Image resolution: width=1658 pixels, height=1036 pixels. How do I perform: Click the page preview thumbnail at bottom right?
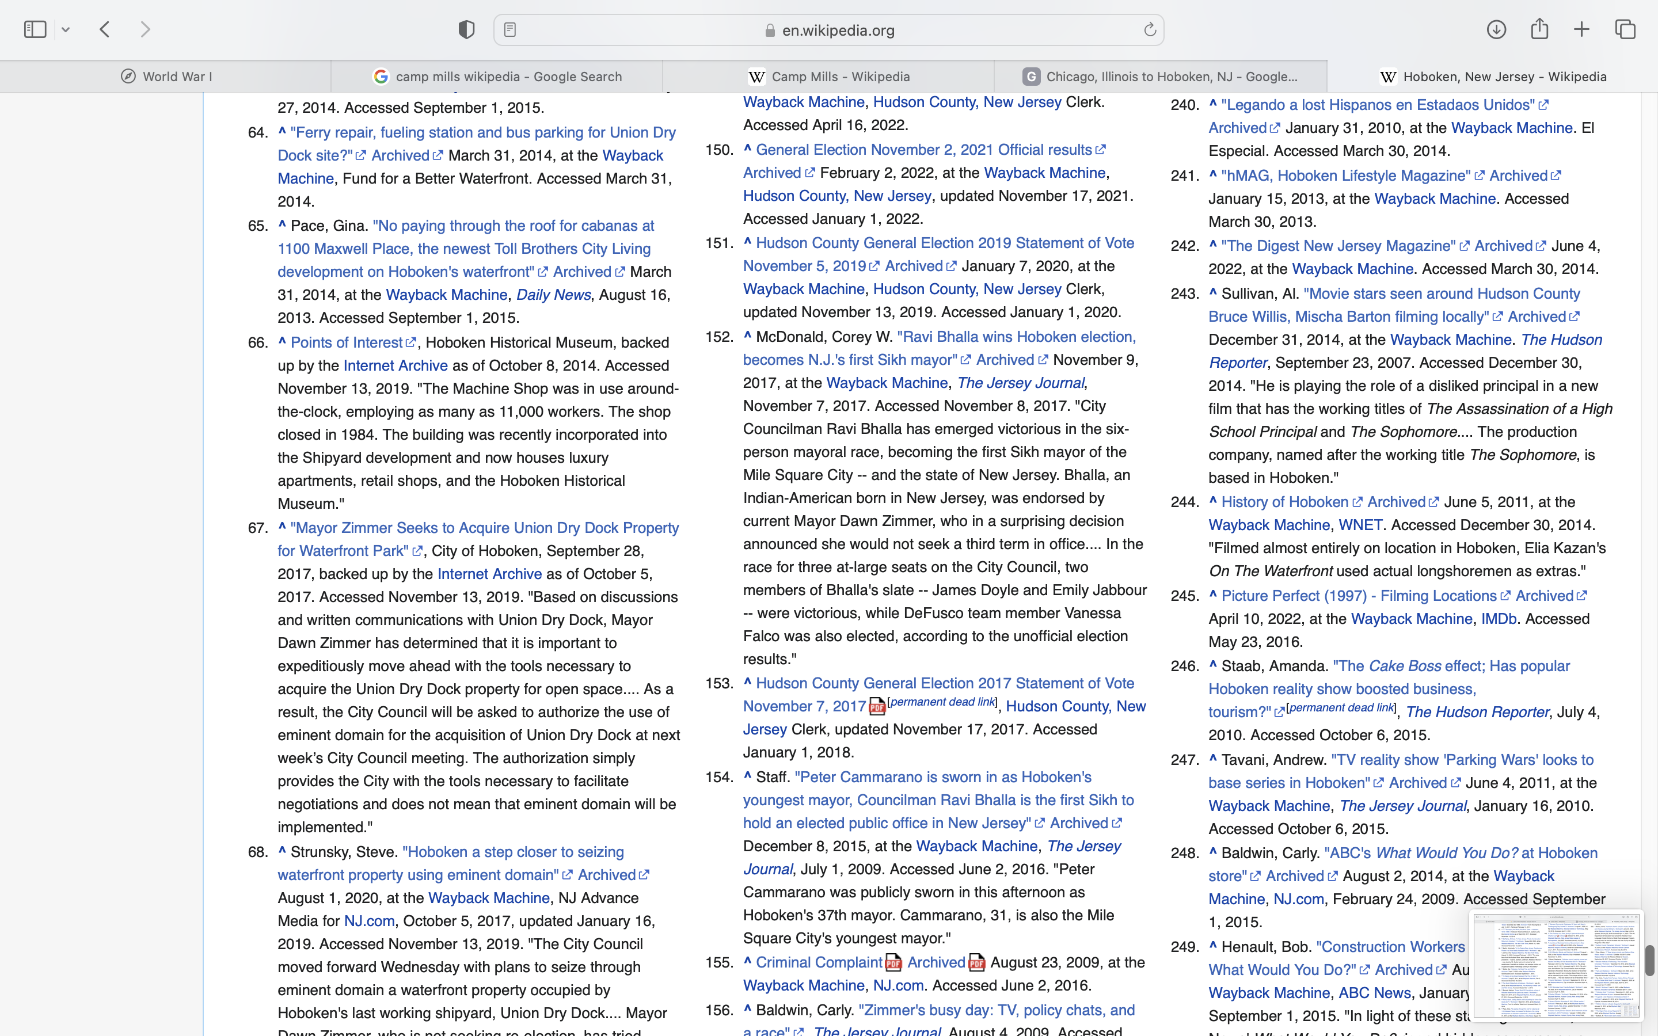pyautogui.click(x=1556, y=965)
